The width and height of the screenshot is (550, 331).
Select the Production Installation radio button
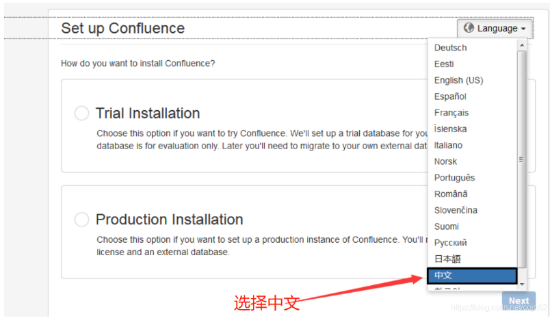81,220
